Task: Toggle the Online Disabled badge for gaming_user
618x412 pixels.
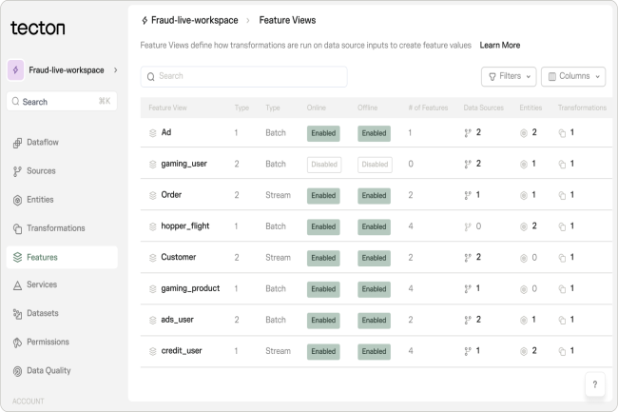Action: (x=323, y=164)
